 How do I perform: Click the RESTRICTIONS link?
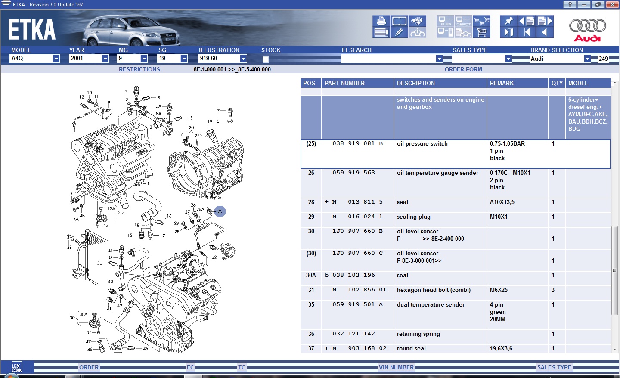(139, 69)
